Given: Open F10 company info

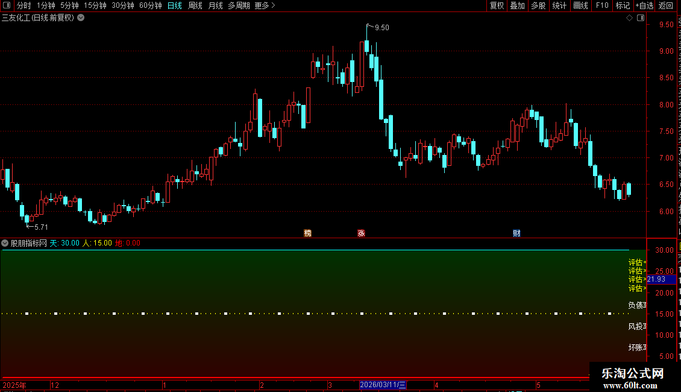Looking at the screenshot, I should point(602,5).
